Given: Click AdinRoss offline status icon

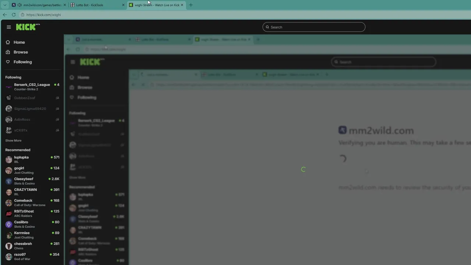Looking at the screenshot, I should pyautogui.click(x=57, y=120).
